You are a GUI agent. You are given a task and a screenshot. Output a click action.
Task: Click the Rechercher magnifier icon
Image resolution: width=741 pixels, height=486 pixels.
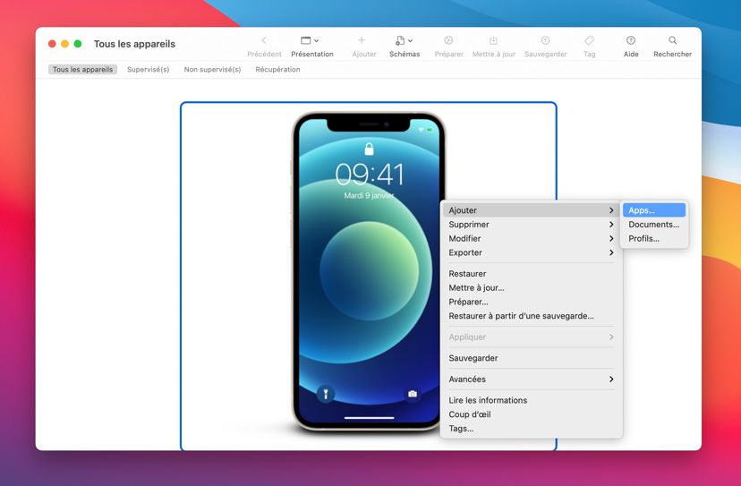click(x=672, y=40)
